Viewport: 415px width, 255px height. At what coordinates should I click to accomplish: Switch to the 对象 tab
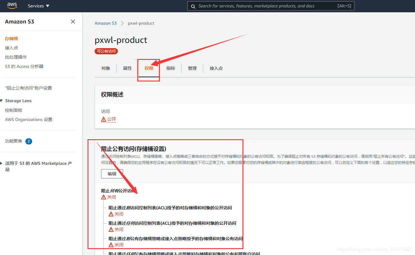click(x=106, y=68)
